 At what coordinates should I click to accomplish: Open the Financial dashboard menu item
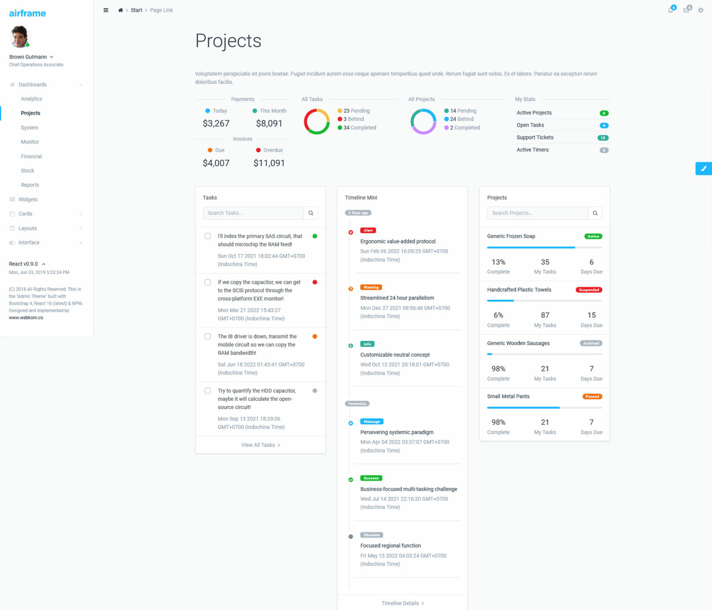pyautogui.click(x=31, y=156)
